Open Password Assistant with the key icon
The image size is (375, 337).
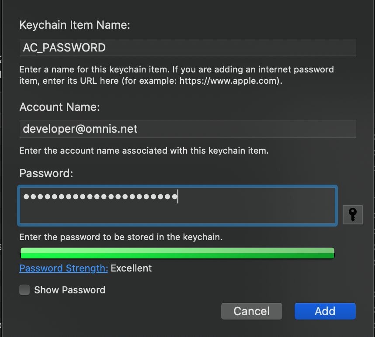353,214
